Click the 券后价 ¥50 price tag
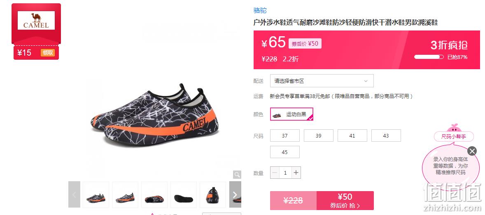 pos(305,44)
